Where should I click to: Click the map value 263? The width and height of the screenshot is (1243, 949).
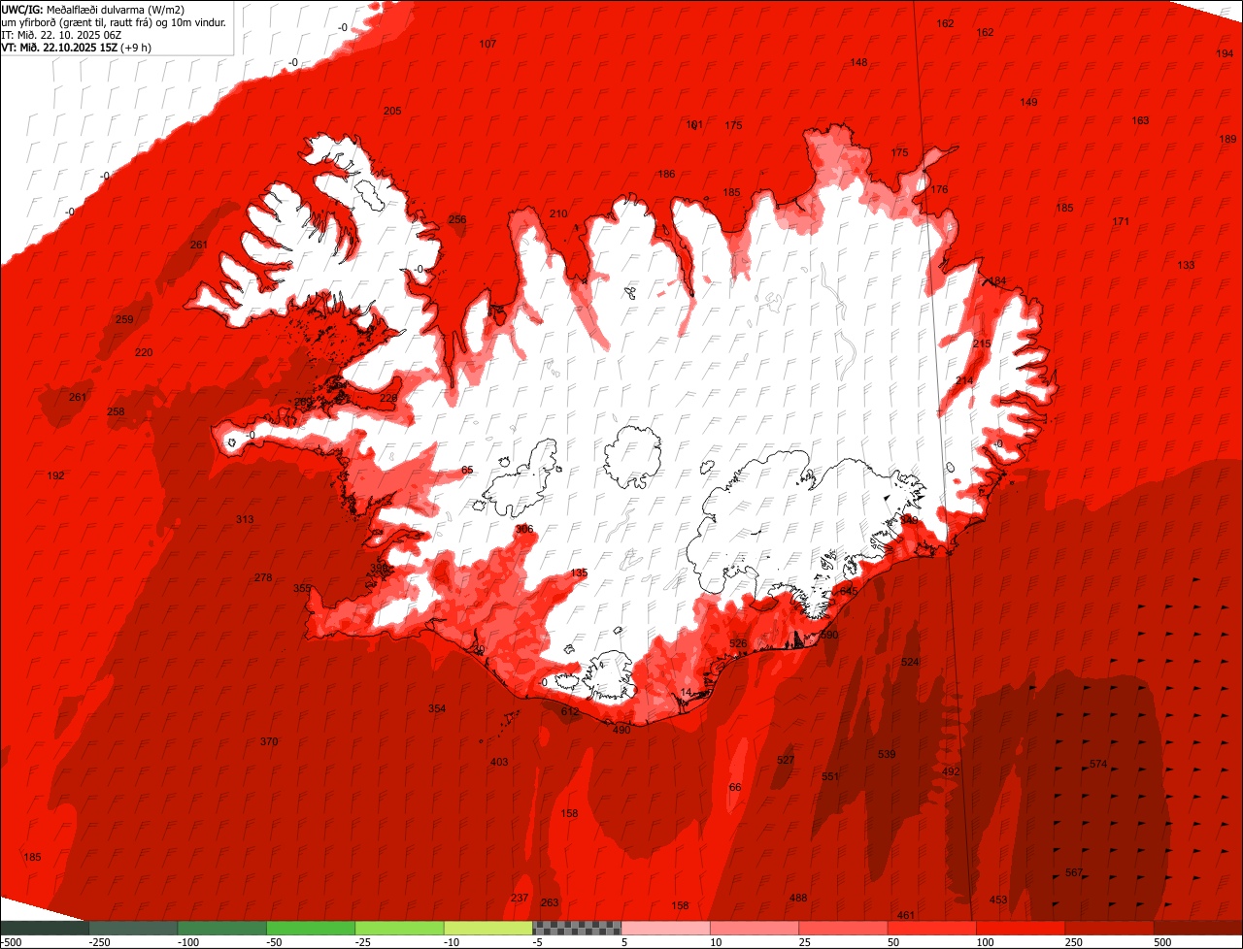(x=550, y=903)
